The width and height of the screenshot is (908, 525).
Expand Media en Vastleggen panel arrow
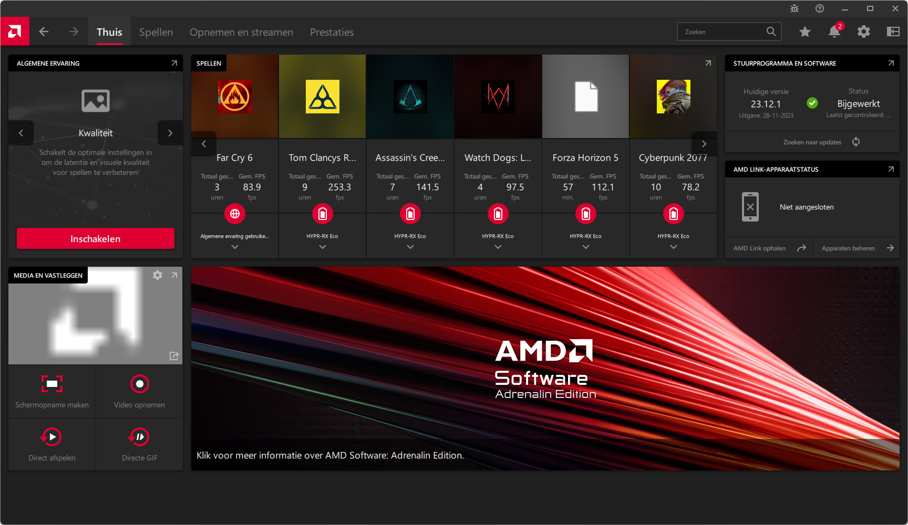174,275
